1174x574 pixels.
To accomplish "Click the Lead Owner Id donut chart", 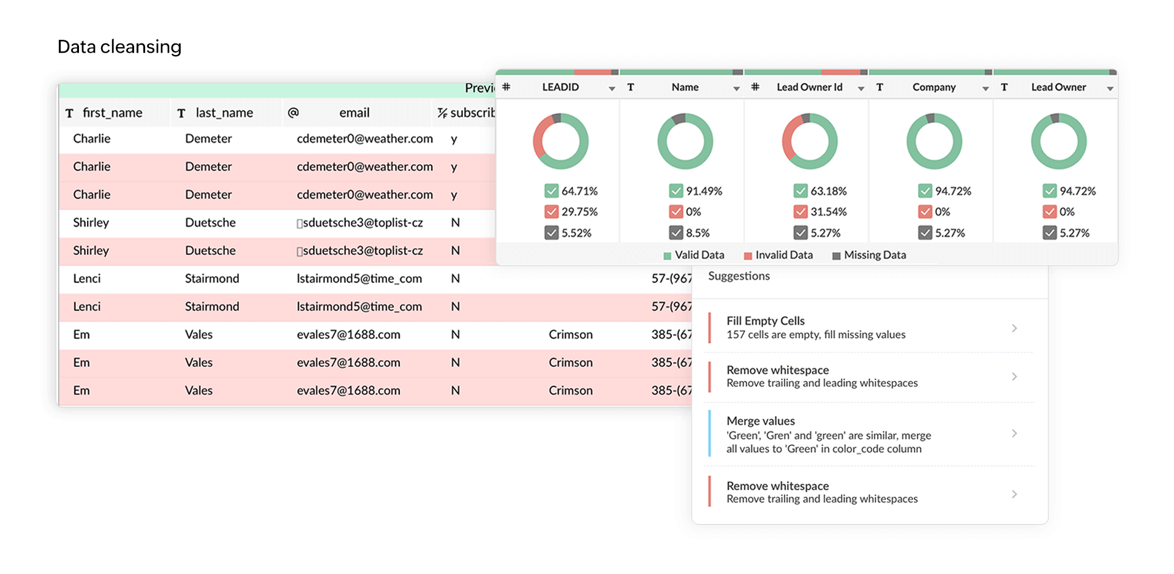I will click(810, 141).
